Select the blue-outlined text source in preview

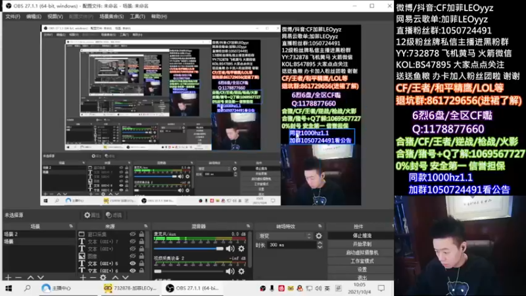[322, 137]
